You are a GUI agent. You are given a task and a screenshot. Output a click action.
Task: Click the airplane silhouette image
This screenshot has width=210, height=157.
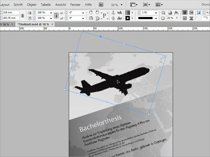112,81
